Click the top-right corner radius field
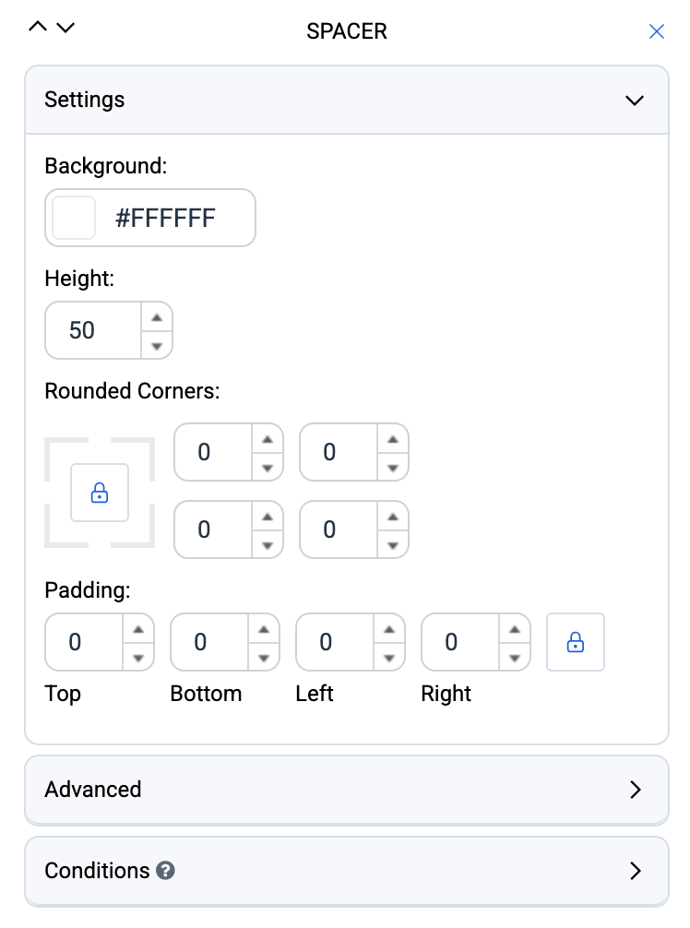 (339, 452)
